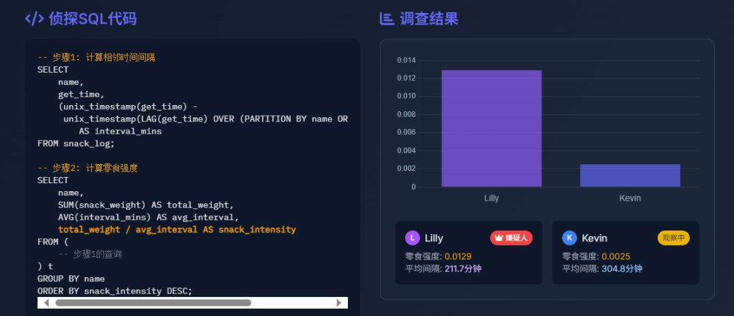Click the blue Kevin bar in chart

(630, 176)
